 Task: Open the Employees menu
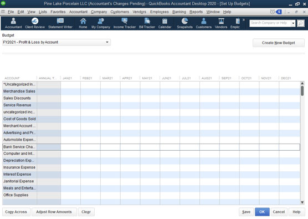coord(160,12)
